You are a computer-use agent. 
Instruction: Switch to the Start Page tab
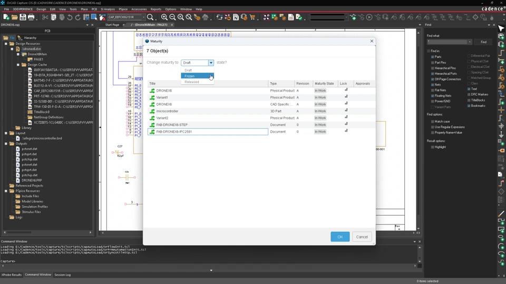(x=112, y=25)
